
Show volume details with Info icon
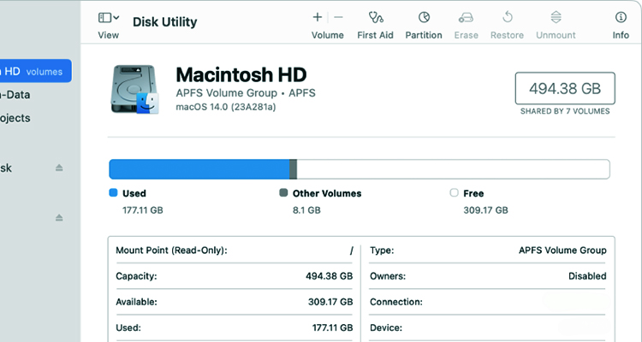[x=621, y=17]
